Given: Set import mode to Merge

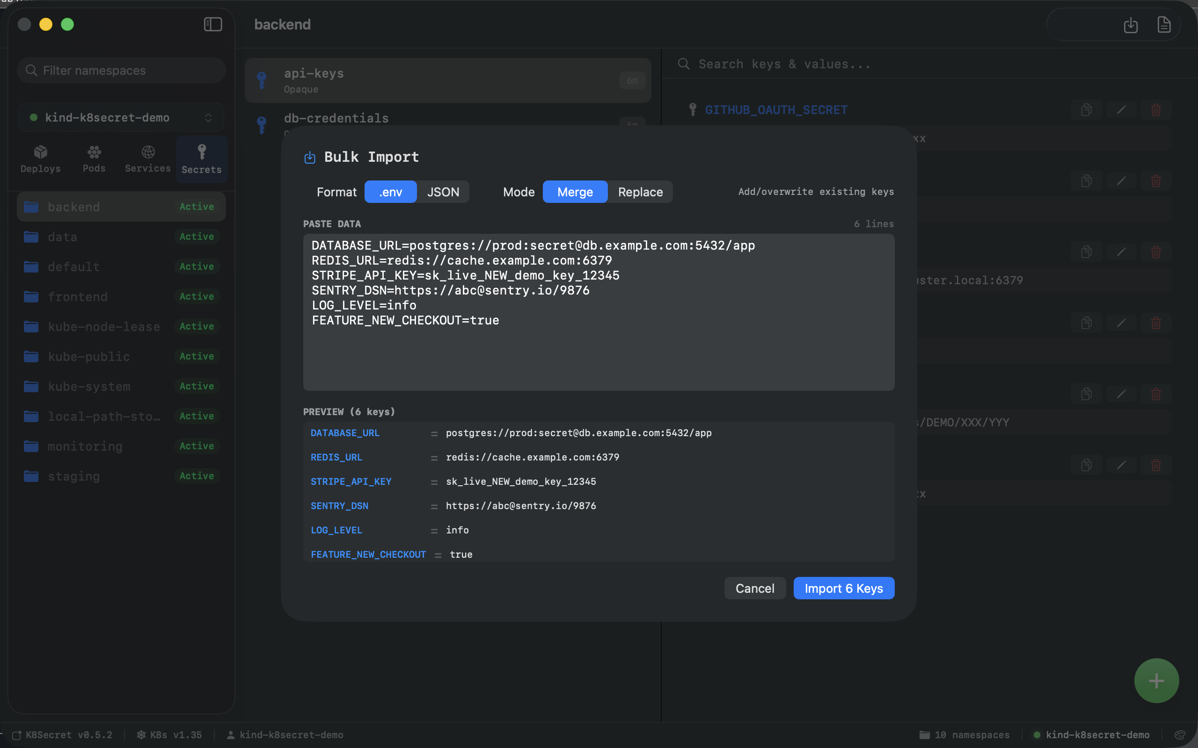Looking at the screenshot, I should (x=575, y=192).
